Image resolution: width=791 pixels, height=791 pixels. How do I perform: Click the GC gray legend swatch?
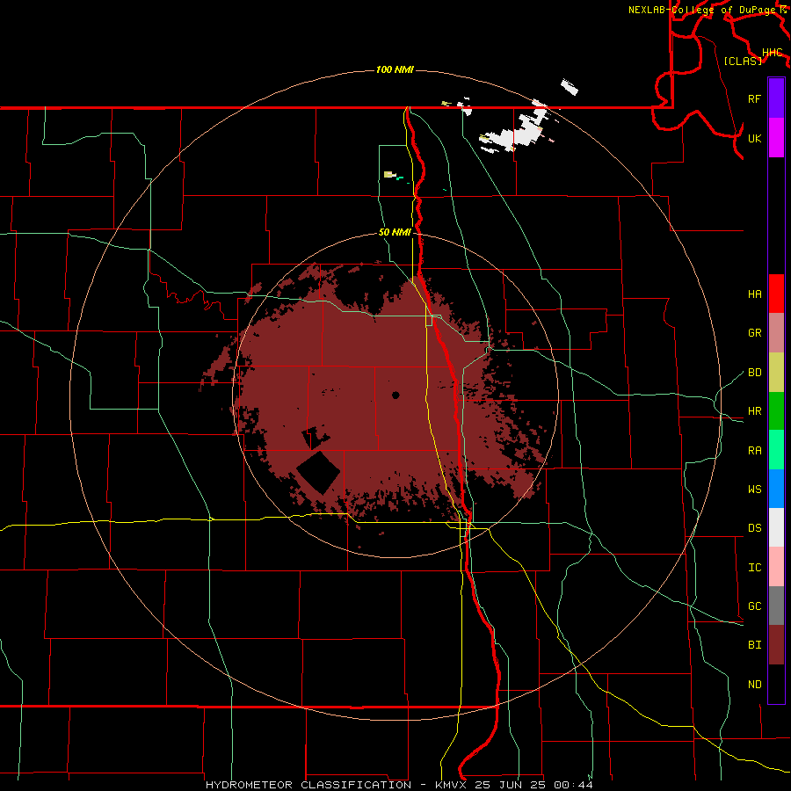pos(776,606)
